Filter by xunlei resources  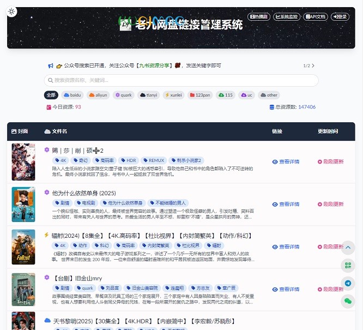click(173, 95)
